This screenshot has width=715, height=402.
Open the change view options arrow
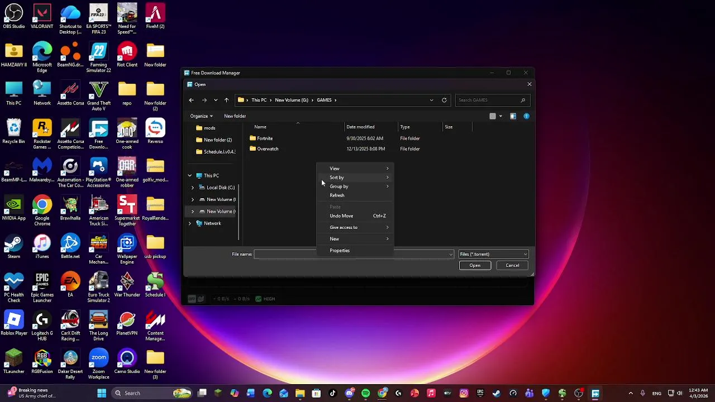click(x=500, y=116)
